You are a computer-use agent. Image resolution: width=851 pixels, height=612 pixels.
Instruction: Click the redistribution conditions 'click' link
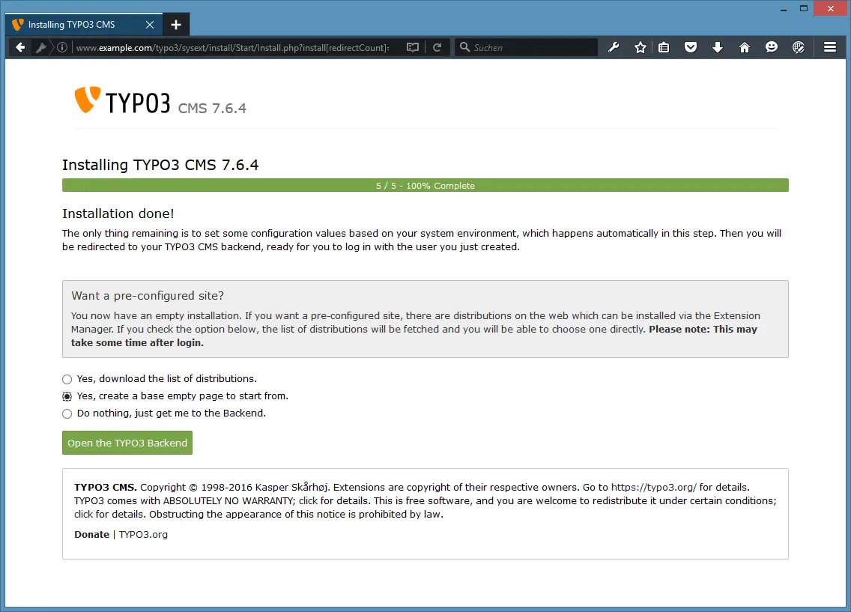click(84, 515)
